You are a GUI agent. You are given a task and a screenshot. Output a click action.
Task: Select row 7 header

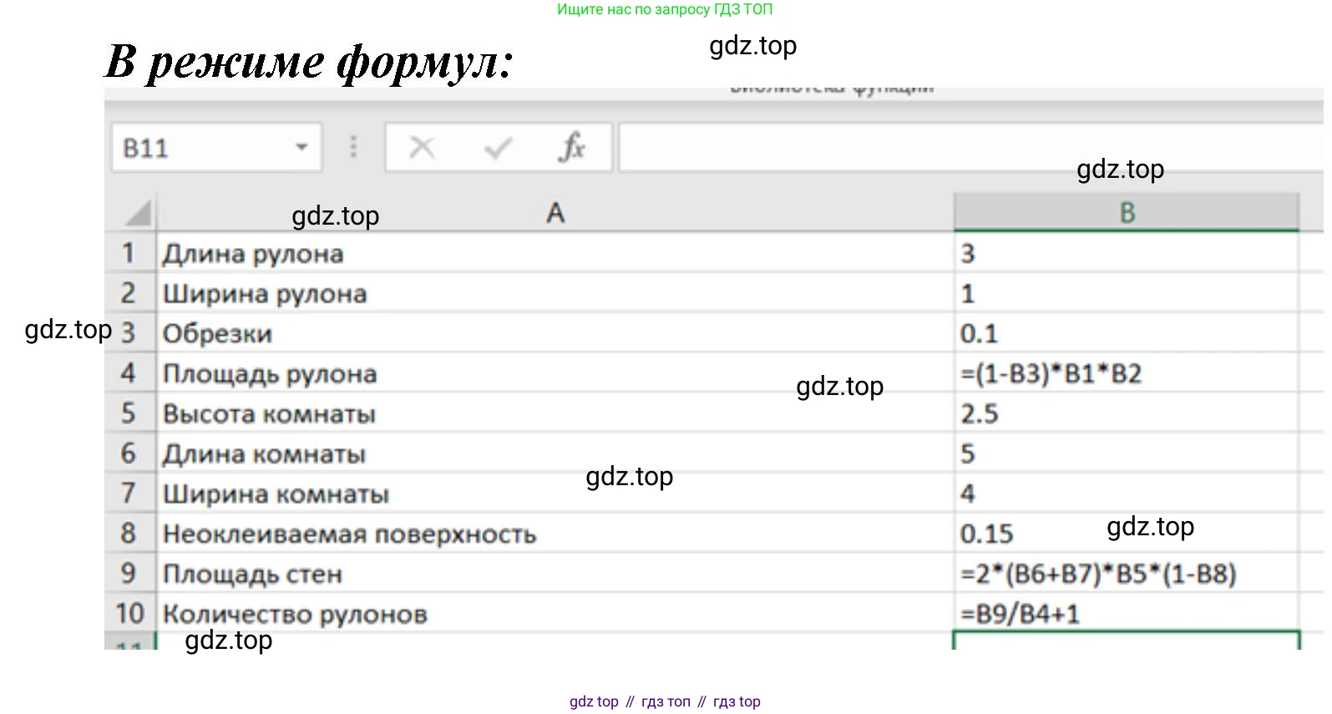(129, 493)
